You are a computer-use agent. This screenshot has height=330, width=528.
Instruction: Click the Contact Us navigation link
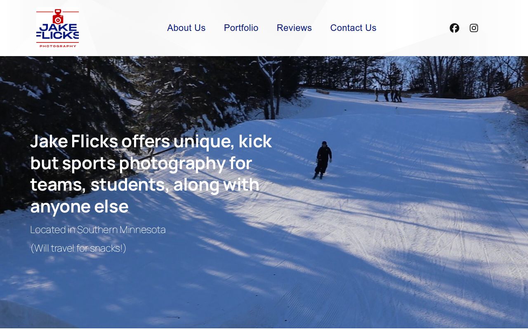point(353,28)
